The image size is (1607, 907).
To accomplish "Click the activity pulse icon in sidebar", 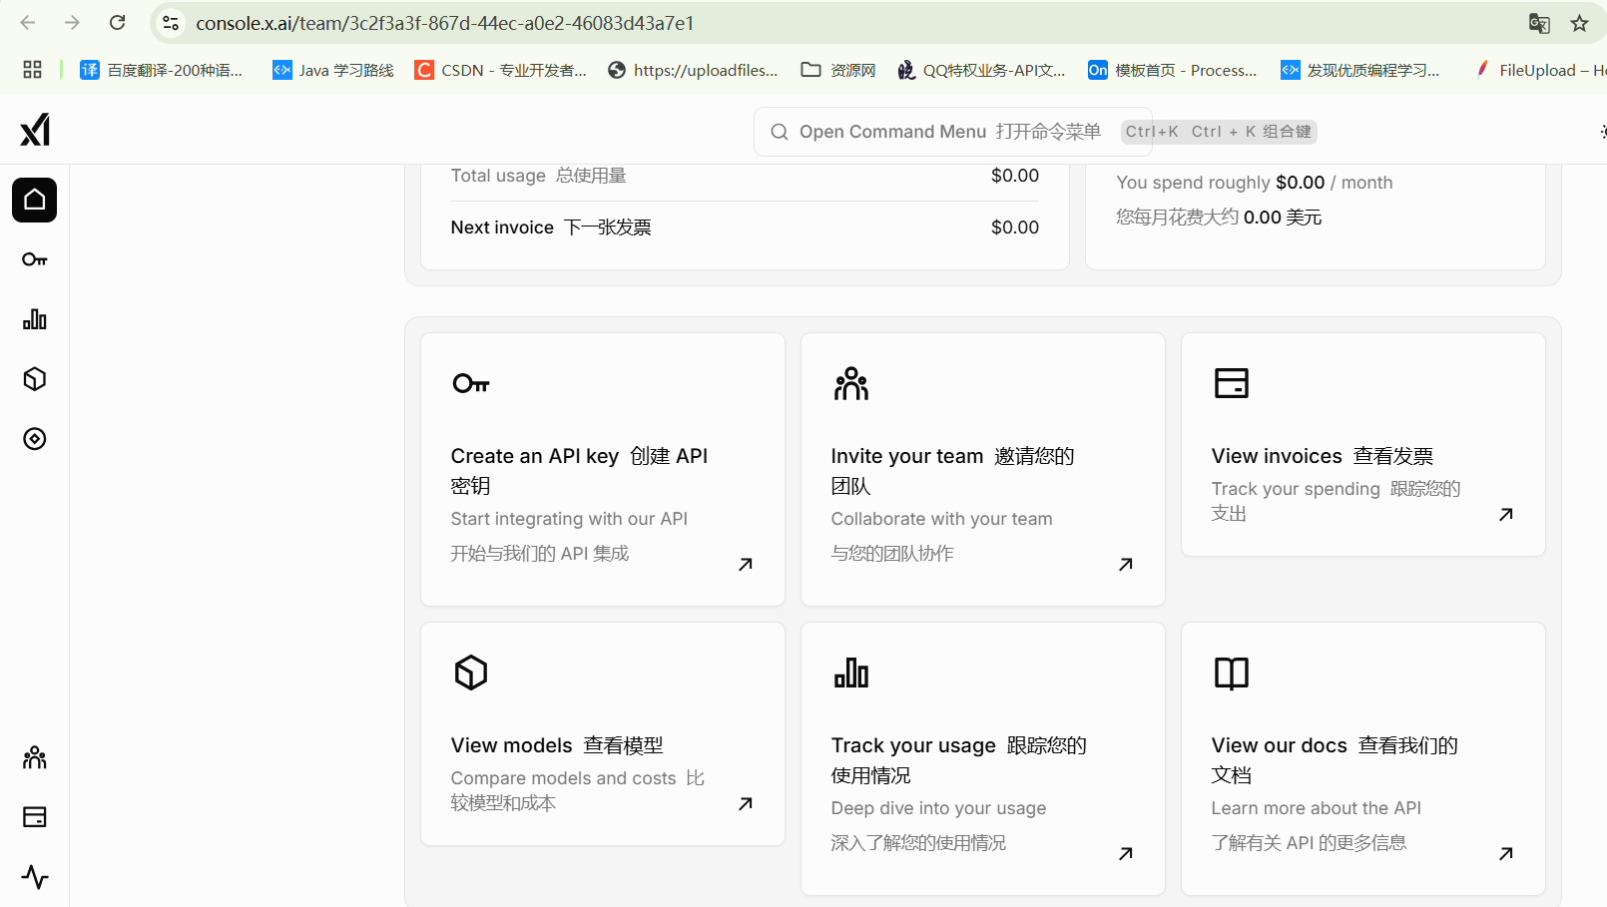I will tap(35, 877).
